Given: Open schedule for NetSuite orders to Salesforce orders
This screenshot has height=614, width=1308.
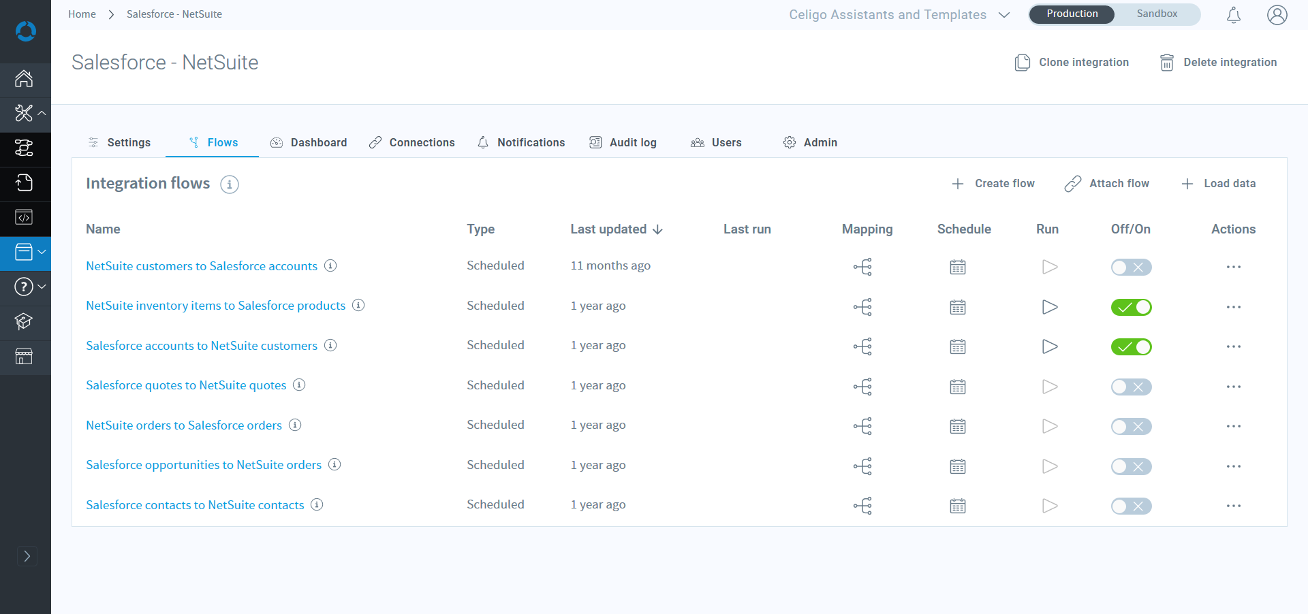Looking at the screenshot, I should tap(958, 426).
